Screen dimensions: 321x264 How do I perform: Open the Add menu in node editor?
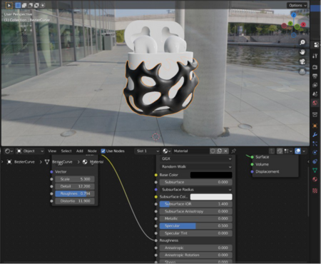(80, 151)
